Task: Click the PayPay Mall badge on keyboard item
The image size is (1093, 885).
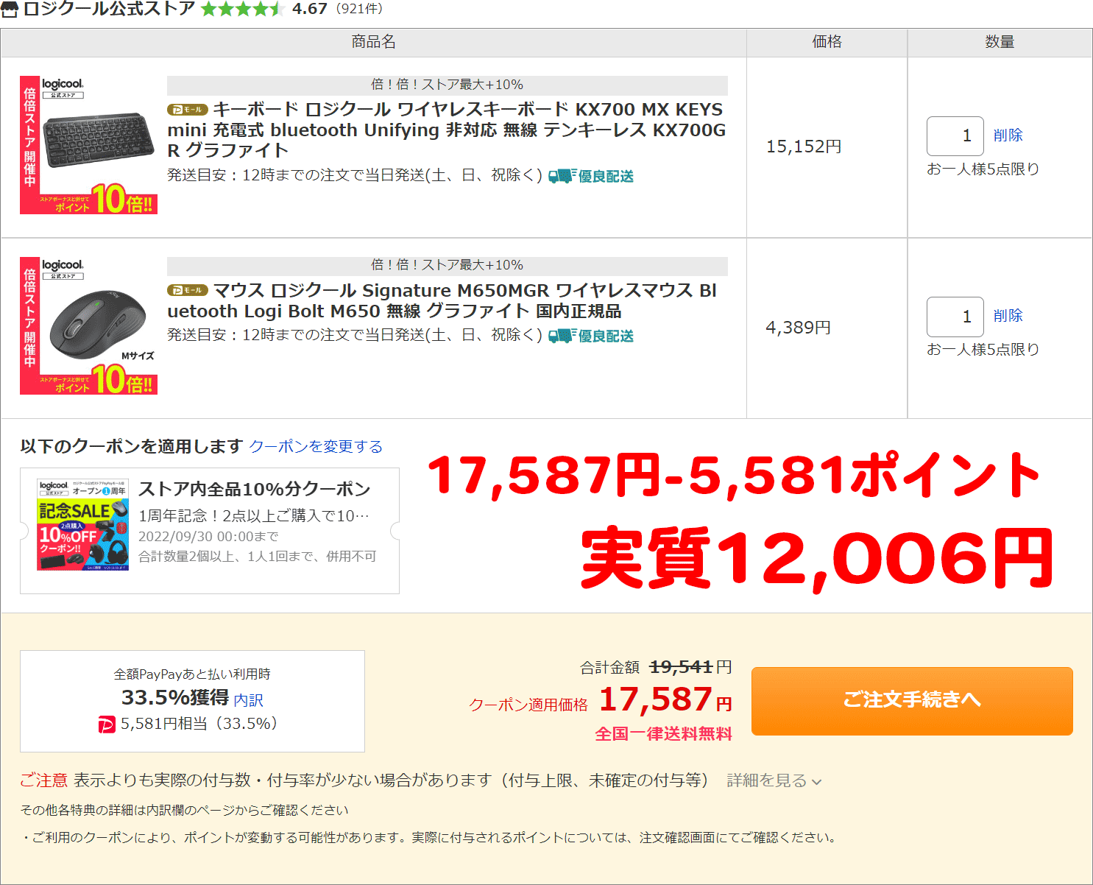Action: tap(188, 110)
